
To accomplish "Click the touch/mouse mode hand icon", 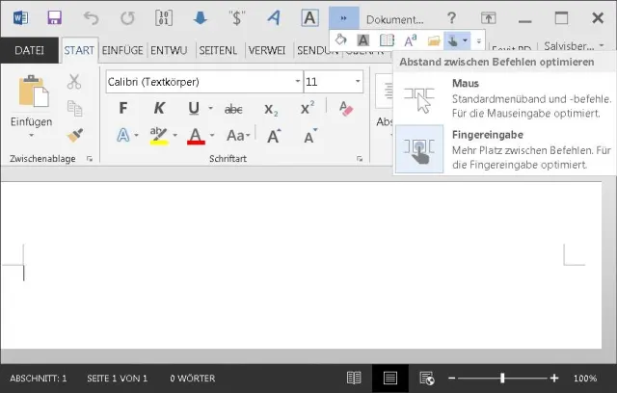I will click(x=453, y=40).
